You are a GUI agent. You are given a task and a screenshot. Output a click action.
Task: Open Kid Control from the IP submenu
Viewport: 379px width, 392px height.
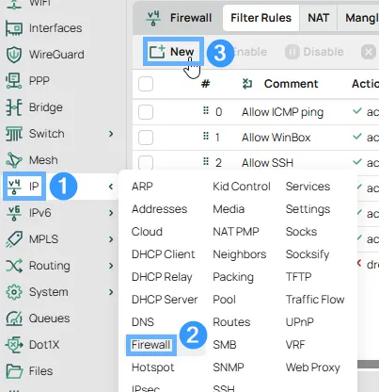tap(242, 187)
